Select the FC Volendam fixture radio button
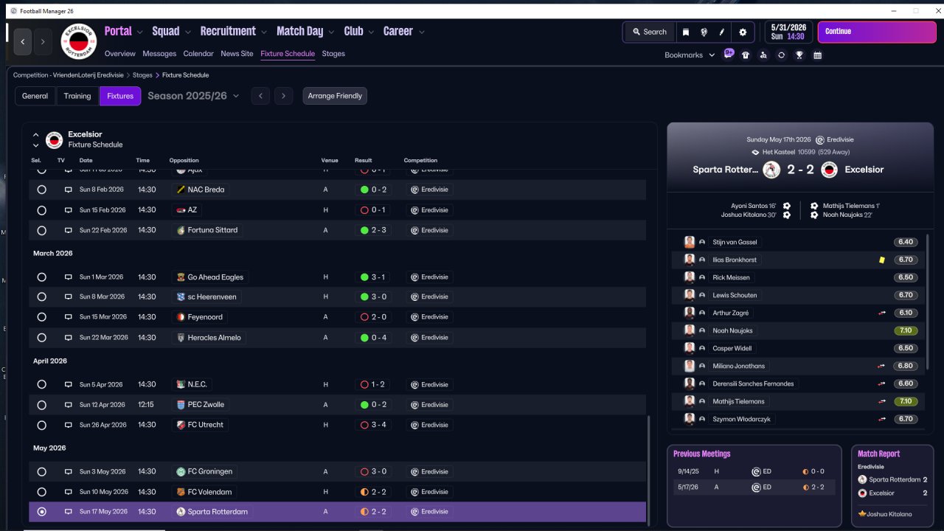 41,492
